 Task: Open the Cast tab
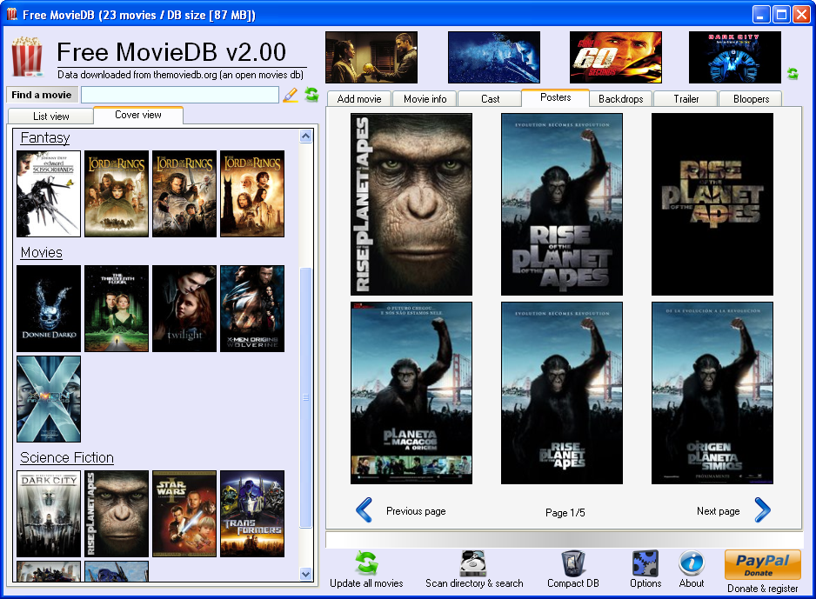(x=490, y=99)
